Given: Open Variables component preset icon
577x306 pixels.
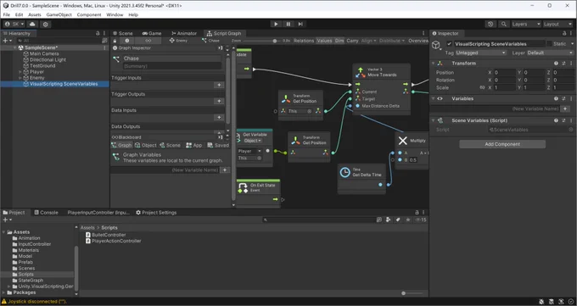Looking at the screenshot, I should [x=563, y=98].
